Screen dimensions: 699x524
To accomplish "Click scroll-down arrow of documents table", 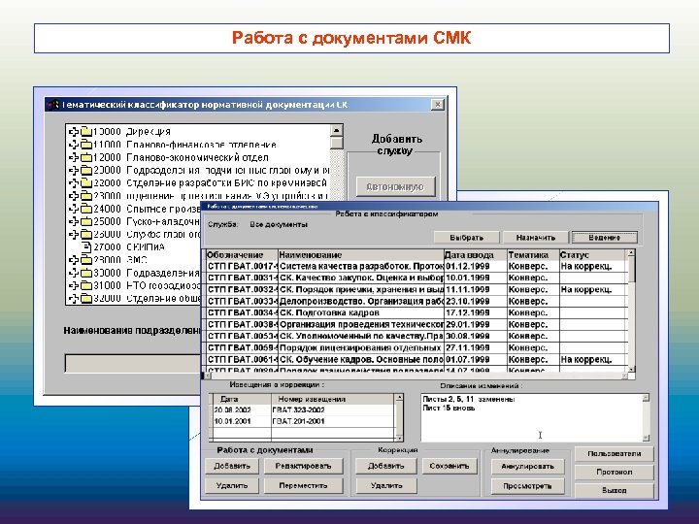I will click(x=631, y=370).
